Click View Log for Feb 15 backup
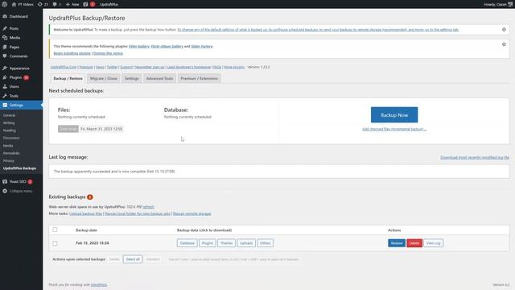Screen dimensions: 515x290 pyautogui.click(x=433, y=243)
